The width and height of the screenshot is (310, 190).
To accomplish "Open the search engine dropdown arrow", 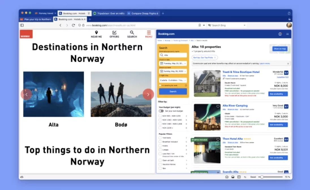I will click(x=245, y=25).
